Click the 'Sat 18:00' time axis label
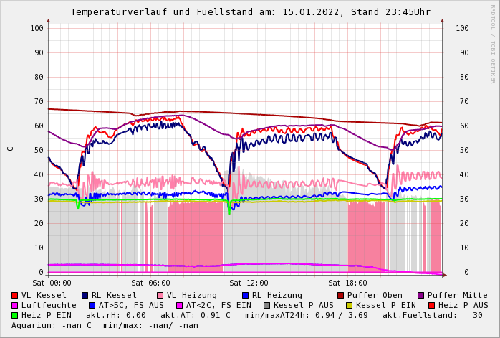The height and width of the screenshot is (338, 500). (x=347, y=283)
